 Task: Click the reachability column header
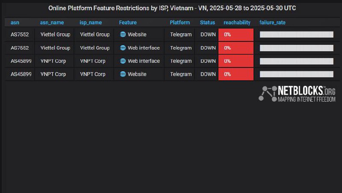(237, 23)
